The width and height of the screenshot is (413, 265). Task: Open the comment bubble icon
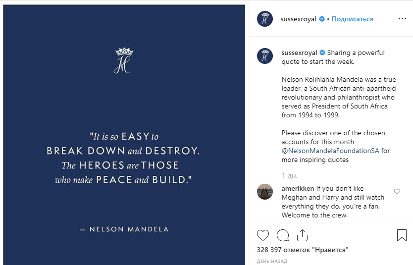pyautogui.click(x=283, y=235)
